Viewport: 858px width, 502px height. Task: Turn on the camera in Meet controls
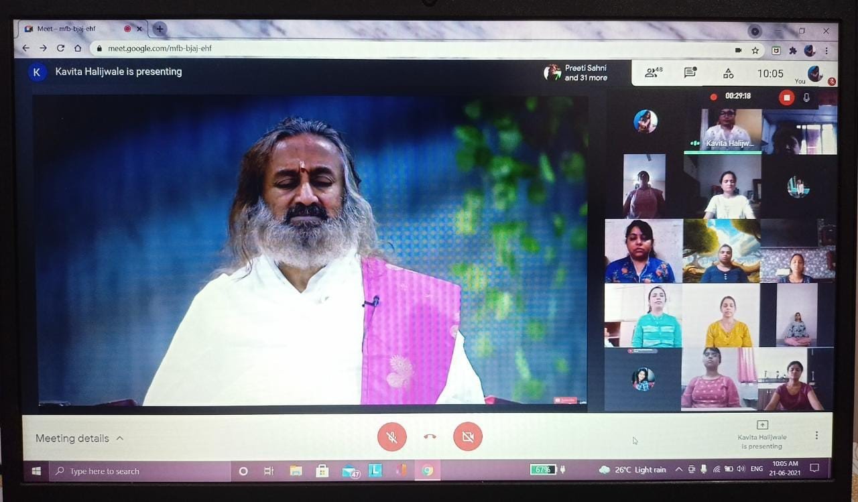click(x=468, y=437)
